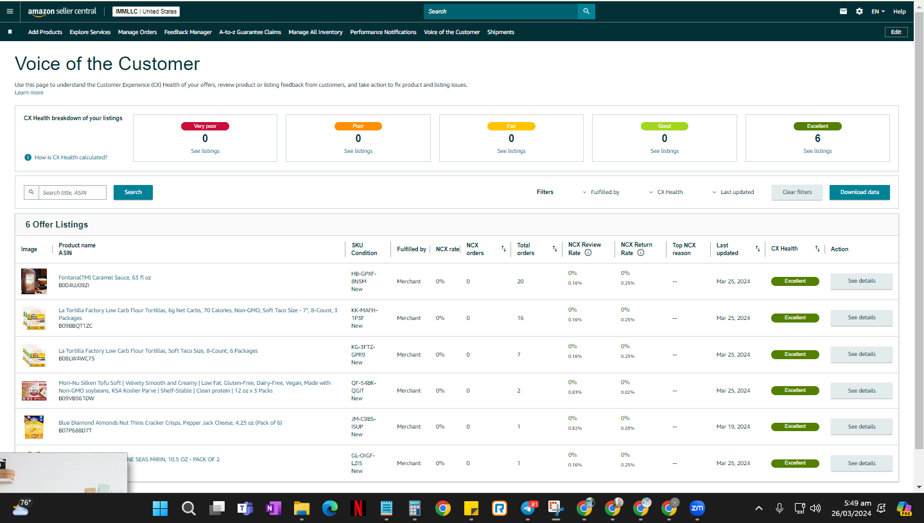The width and height of the screenshot is (924, 523).
Task: Open Task View on the taskbar
Action: (x=216, y=508)
